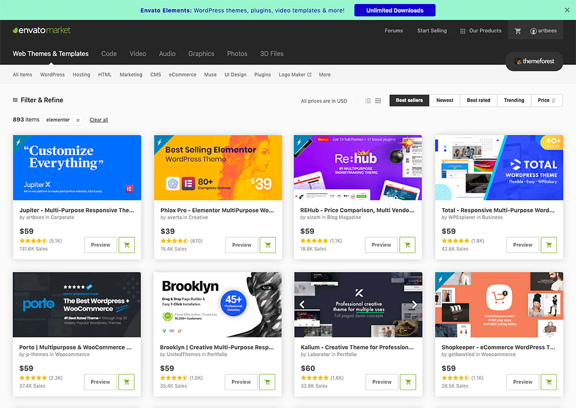Open the Audio category
Screen dimensions: 576x408
[167, 54]
